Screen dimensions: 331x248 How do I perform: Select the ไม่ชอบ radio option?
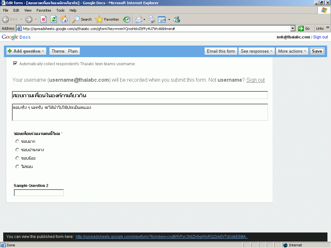(17, 167)
